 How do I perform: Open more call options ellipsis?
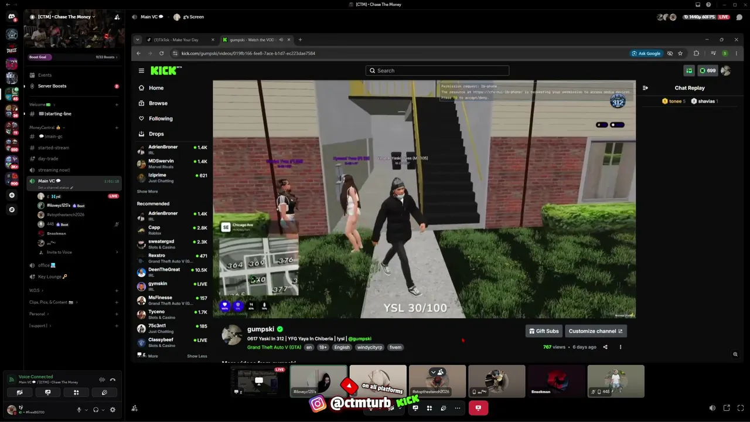458,408
